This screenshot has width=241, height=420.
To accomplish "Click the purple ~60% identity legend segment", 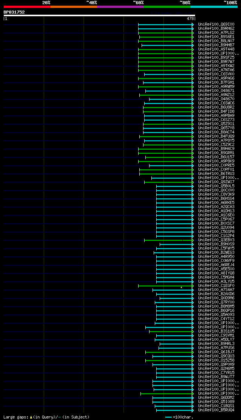I will 120,7.
